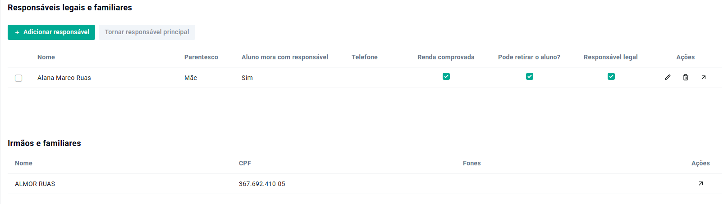
Task: Click the CPF column header
Action: click(x=245, y=163)
